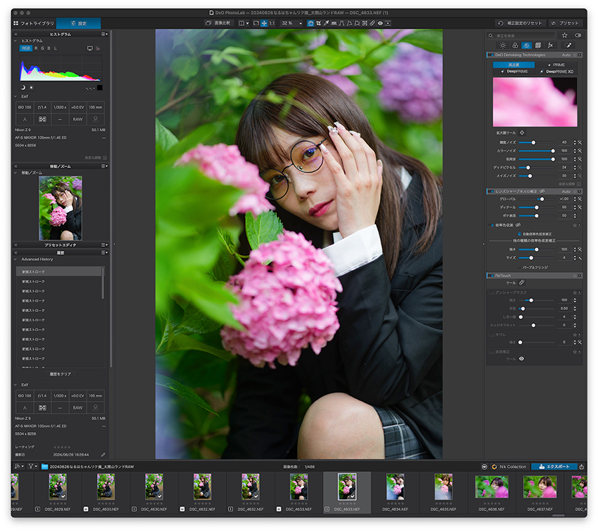This screenshot has width=598, height=531.
Task: Select the crop tool in top toolbar
Action: point(318,23)
